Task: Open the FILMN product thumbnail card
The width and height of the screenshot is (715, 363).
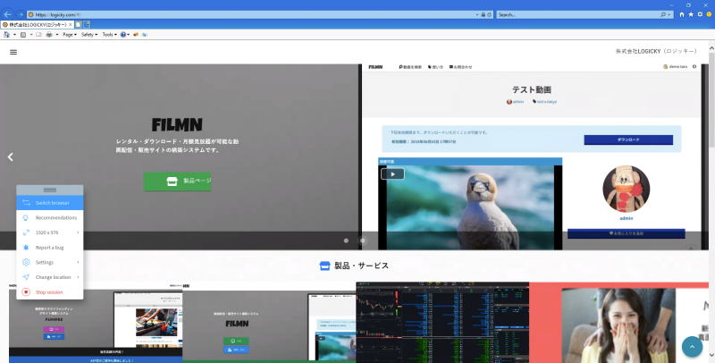Action: 269,323
